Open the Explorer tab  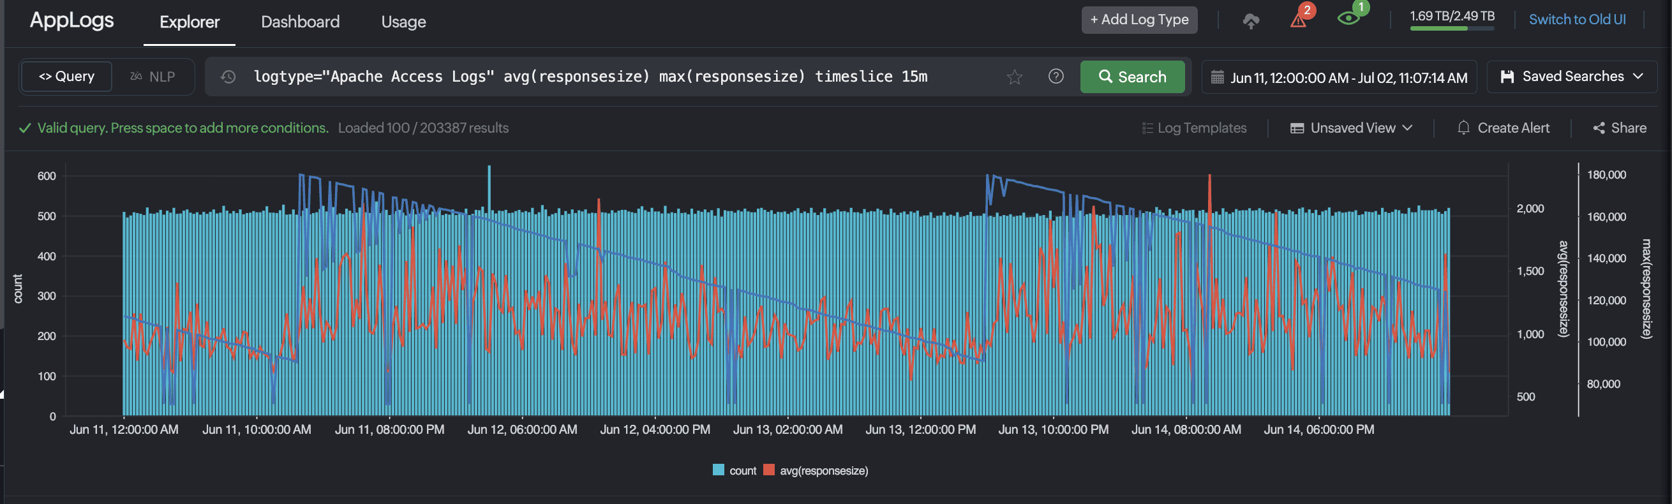coord(190,22)
